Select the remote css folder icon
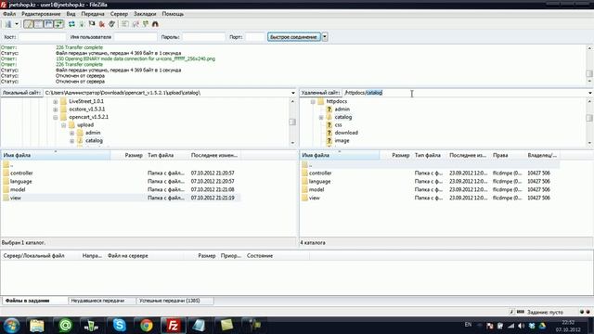Screen dimensions: 594x334 pyautogui.click(x=329, y=124)
